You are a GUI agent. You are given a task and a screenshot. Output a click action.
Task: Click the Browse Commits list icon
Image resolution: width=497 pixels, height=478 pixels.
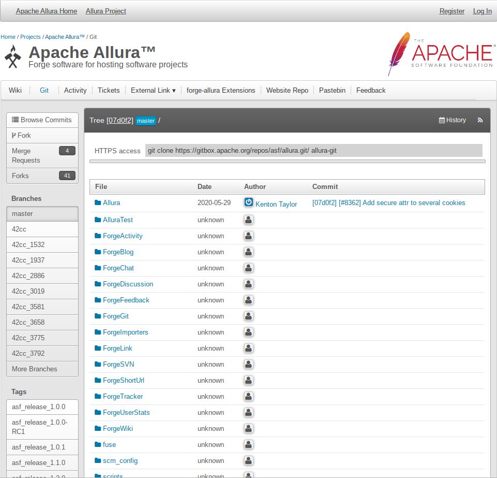[15, 120]
